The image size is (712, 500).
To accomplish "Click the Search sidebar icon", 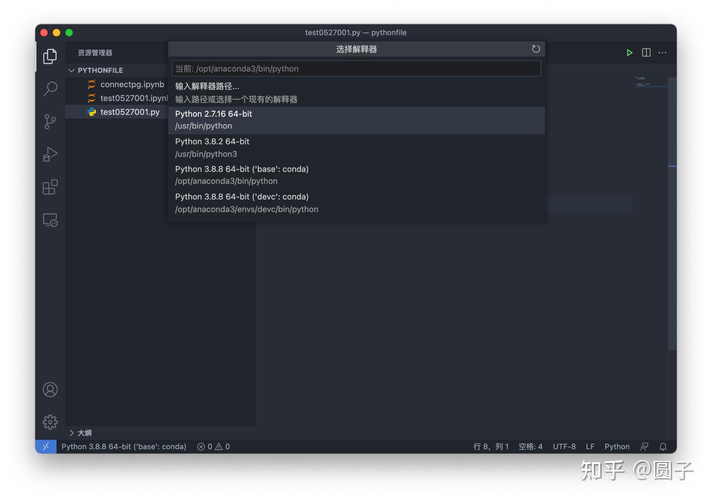I will 50,88.
